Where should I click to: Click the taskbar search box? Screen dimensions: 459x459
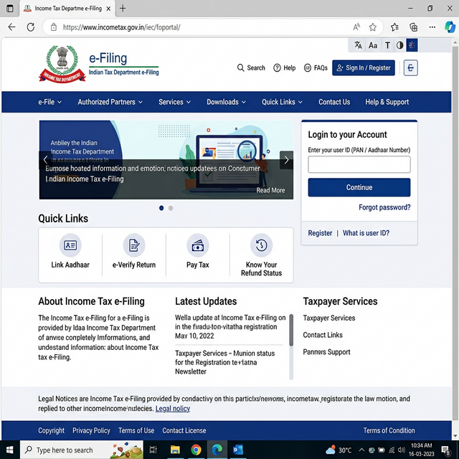(81, 450)
